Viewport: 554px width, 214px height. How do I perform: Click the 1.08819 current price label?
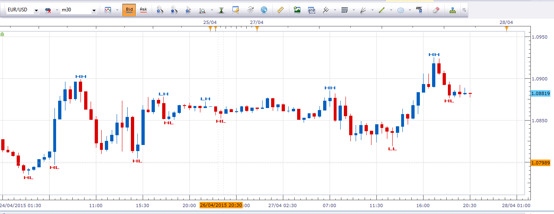point(541,93)
